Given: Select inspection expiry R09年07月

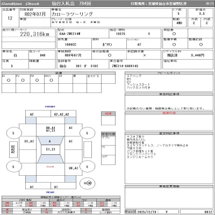Looking at the screenshot, I should tap(73, 55).
